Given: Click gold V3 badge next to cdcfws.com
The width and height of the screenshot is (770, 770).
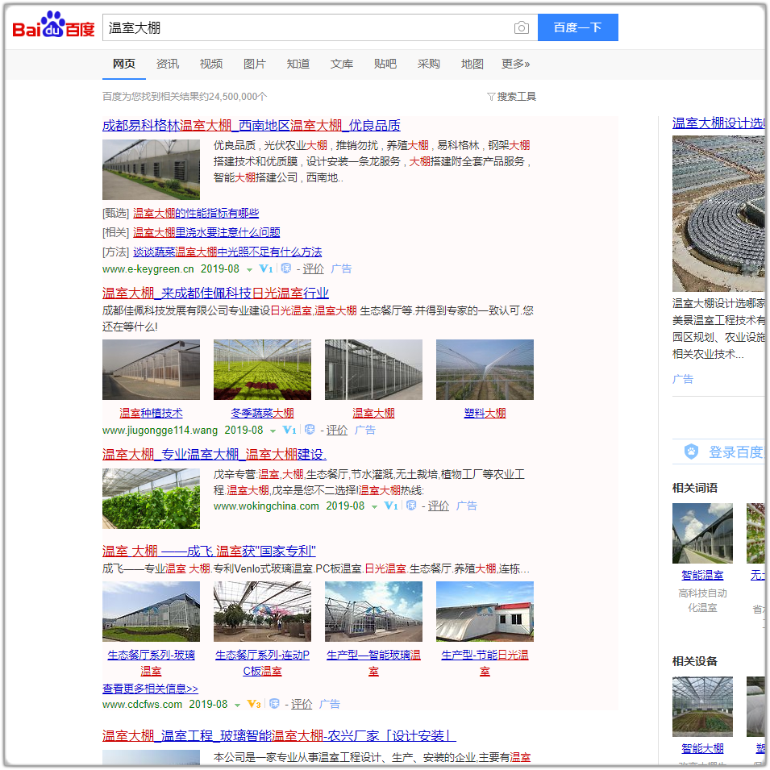Looking at the screenshot, I should pyautogui.click(x=254, y=704).
